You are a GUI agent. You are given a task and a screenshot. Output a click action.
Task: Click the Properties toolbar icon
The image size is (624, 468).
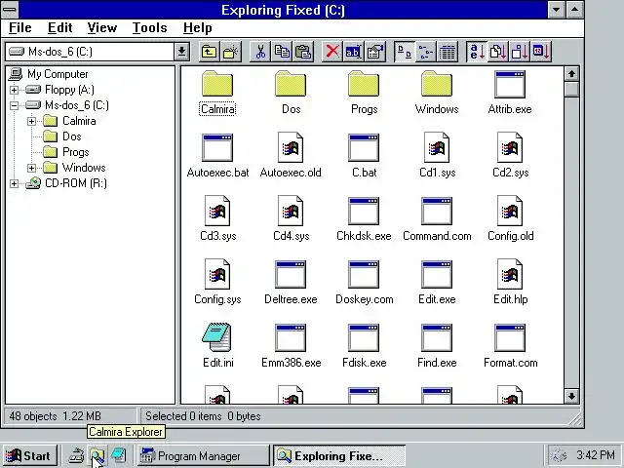point(375,52)
